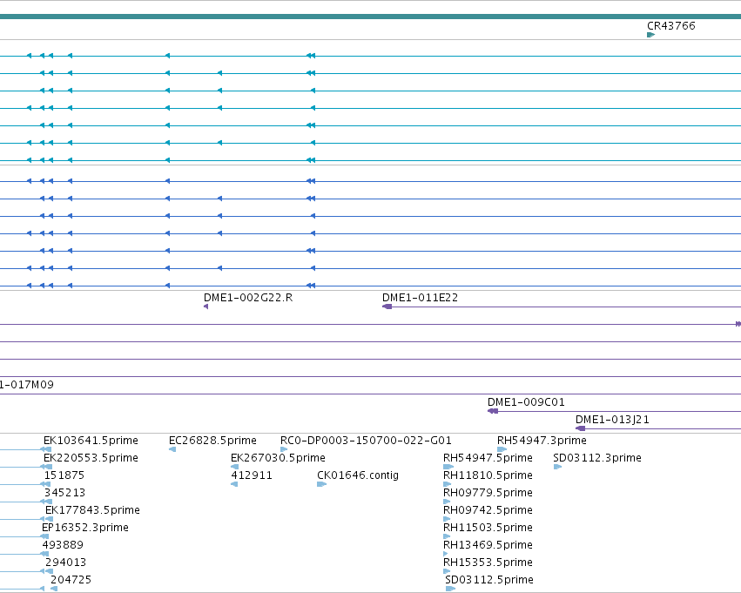Click the RH09742.5prime label
741x593 pixels.
point(488,510)
